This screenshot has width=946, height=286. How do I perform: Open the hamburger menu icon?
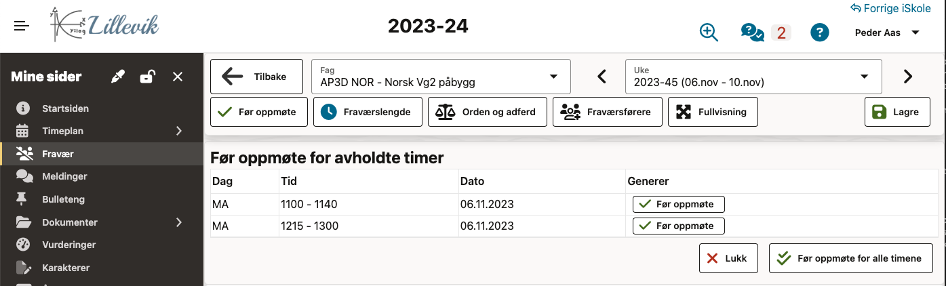[x=22, y=26]
